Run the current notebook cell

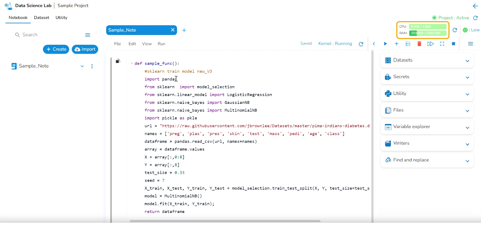(x=385, y=44)
